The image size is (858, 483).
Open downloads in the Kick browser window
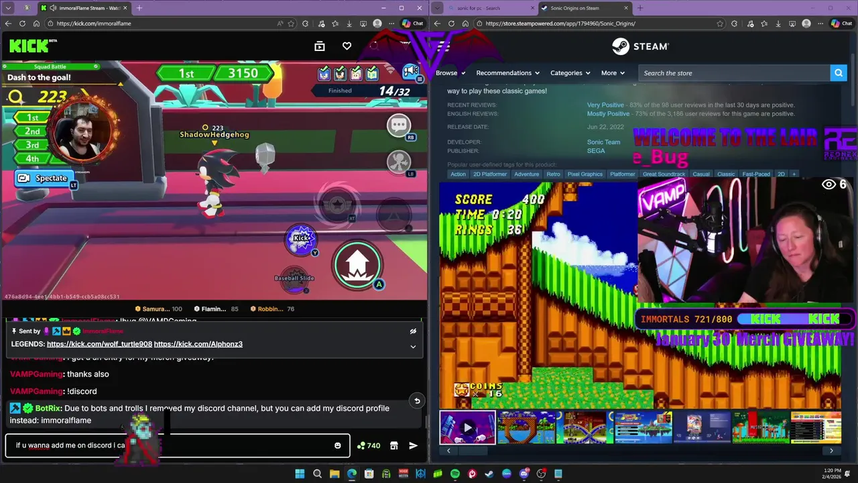click(349, 23)
